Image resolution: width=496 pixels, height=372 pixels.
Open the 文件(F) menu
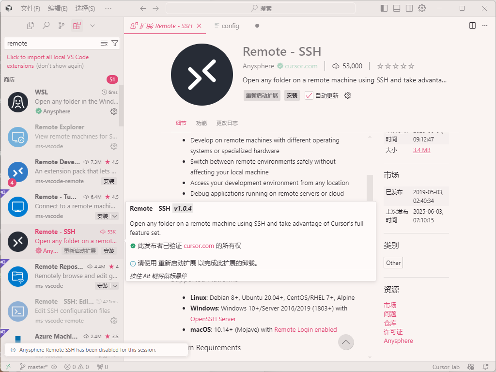click(x=31, y=9)
